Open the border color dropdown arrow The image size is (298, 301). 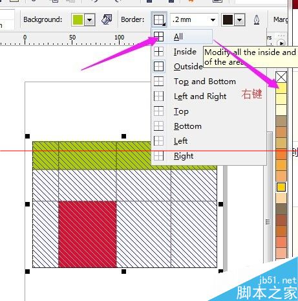point(239,20)
